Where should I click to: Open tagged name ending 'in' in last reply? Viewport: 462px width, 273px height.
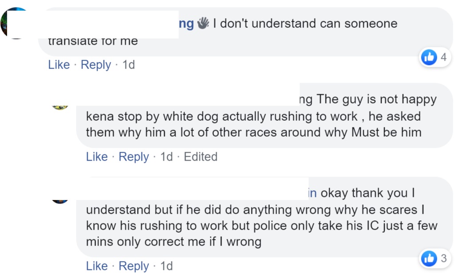312,193
